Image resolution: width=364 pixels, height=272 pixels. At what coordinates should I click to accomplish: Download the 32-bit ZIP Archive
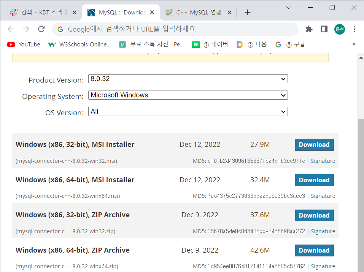click(314, 215)
